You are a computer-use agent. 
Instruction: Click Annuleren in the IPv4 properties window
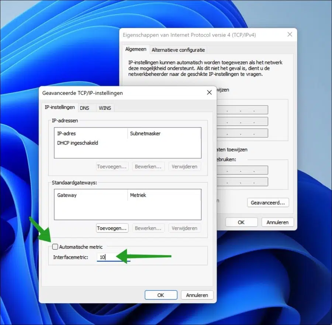pyautogui.click(x=277, y=222)
